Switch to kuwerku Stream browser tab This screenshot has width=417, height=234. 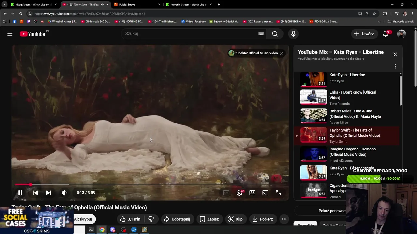189,5
